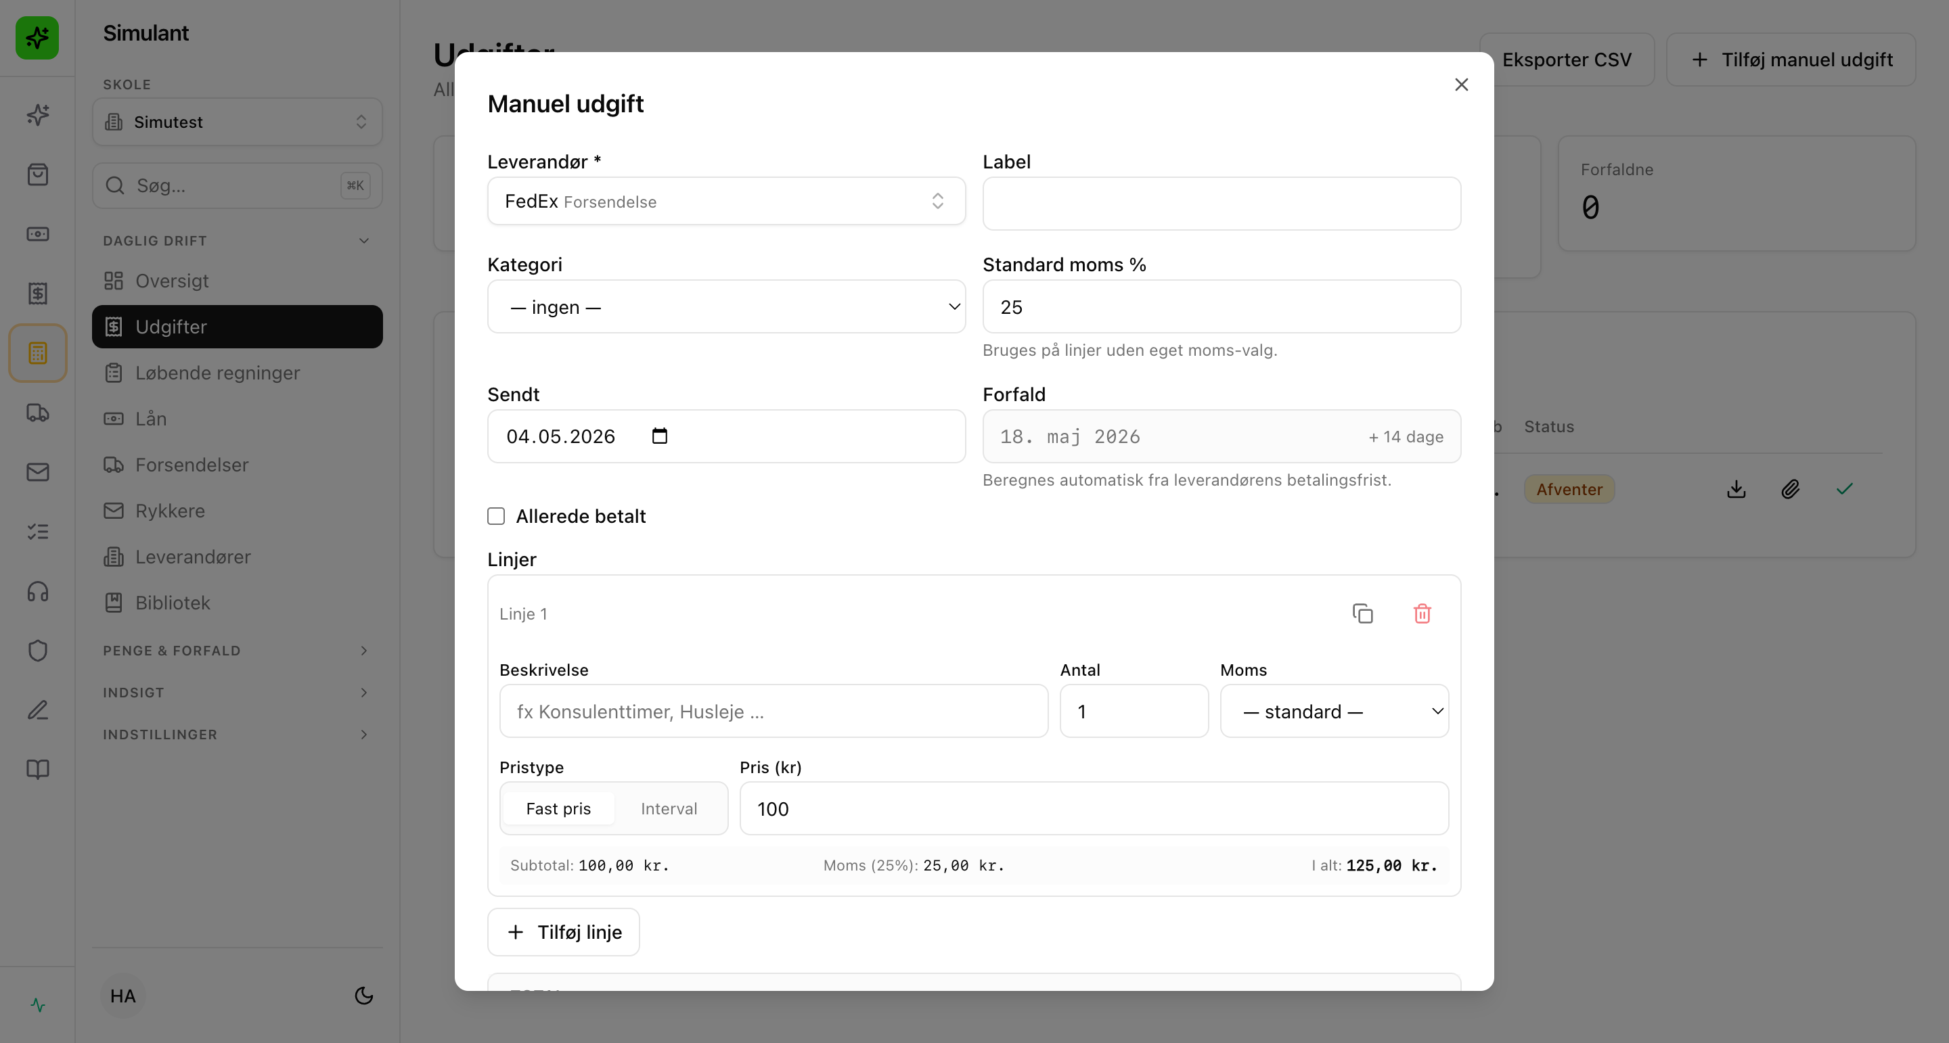Click the paperclip attachment icon in the Afventer row

(1790, 489)
